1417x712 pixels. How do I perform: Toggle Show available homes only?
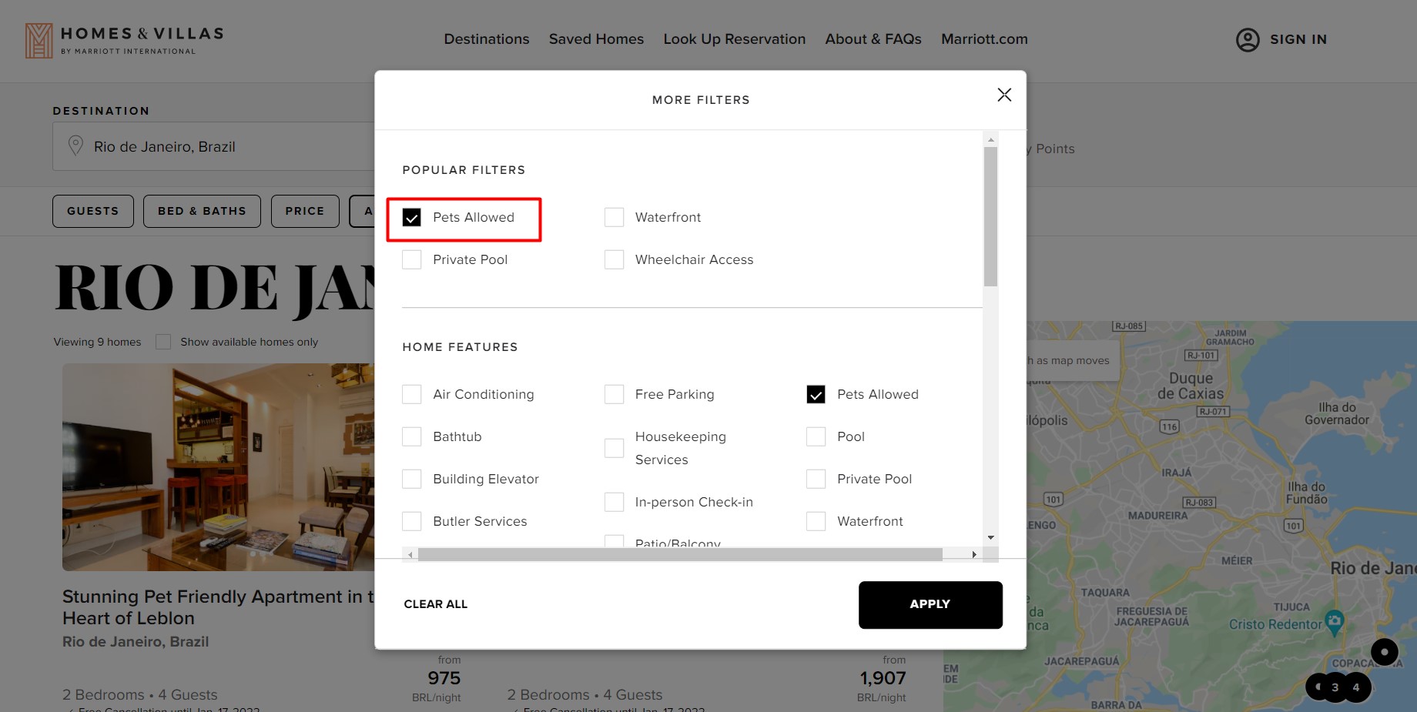tap(163, 342)
